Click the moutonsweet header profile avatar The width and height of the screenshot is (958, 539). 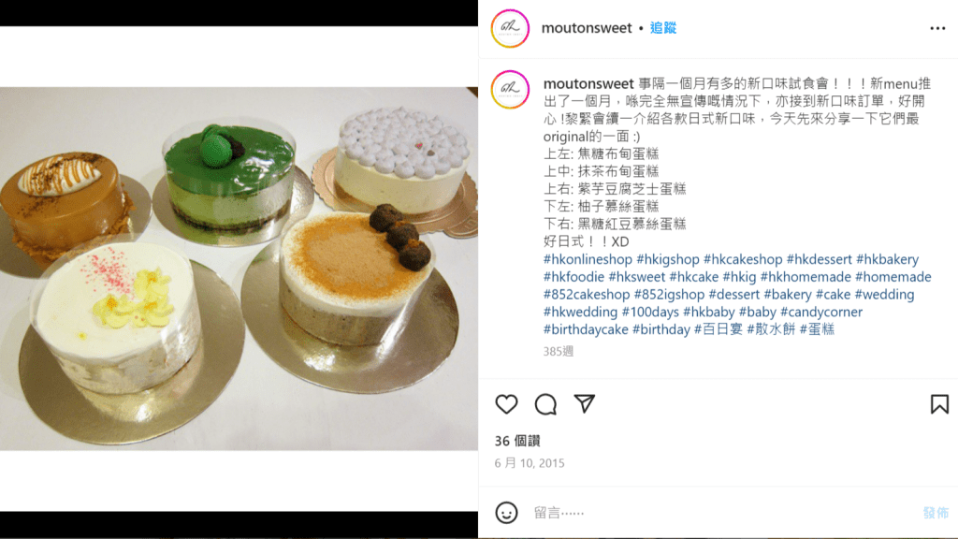[510, 28]
